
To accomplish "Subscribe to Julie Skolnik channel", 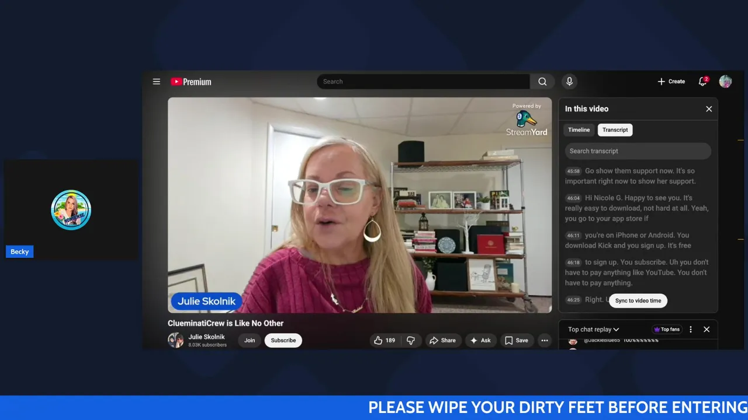I will [283, 341].
